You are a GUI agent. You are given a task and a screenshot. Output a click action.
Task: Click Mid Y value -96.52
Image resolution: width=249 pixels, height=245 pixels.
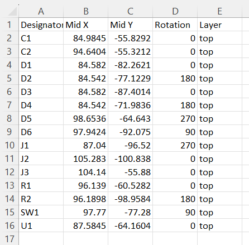[131, 145]
